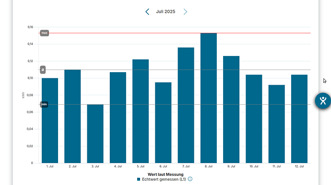Click the 0,14 y-axis value

[30, 44]
